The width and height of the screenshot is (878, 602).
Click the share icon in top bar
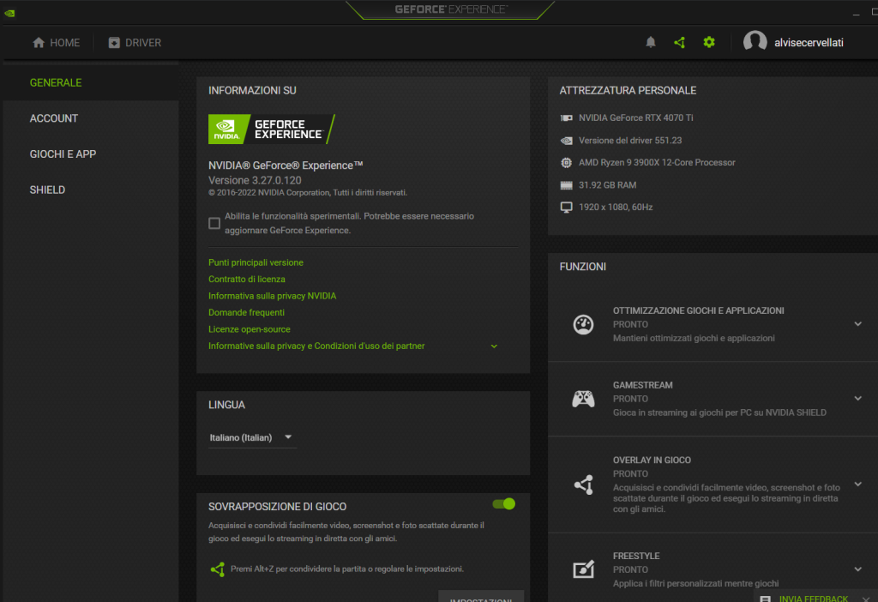click(x=679, y=42)
